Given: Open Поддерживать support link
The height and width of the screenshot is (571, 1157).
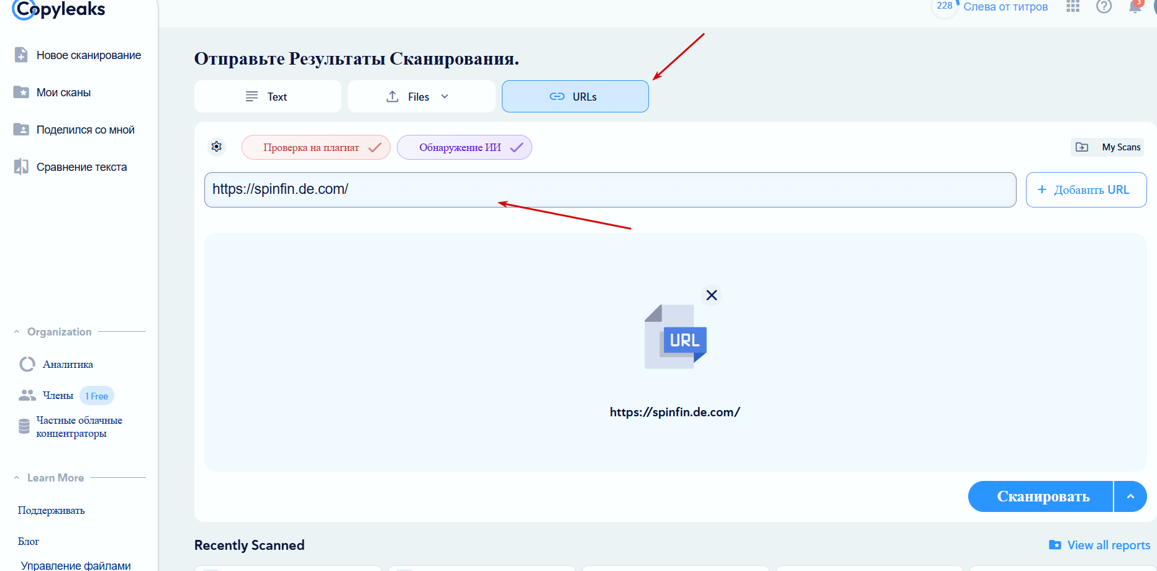Looking at the screenshot, I should (51, 510).
